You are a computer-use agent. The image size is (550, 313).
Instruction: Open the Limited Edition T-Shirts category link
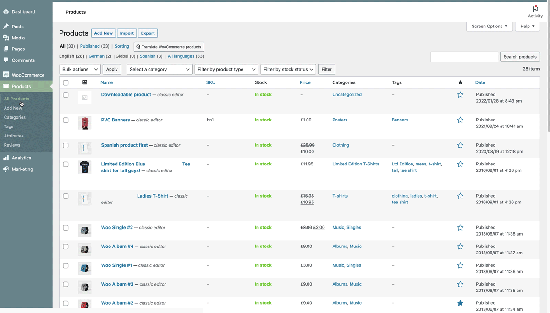[x=356, y=164]
